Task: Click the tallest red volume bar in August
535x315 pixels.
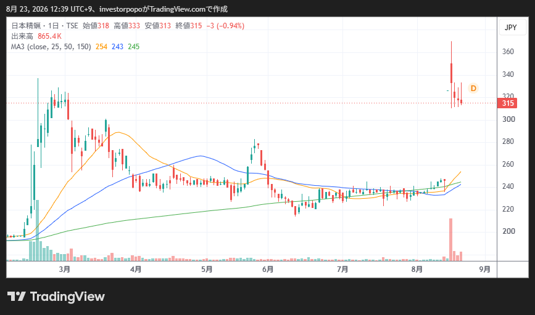Action: point(450,239)
